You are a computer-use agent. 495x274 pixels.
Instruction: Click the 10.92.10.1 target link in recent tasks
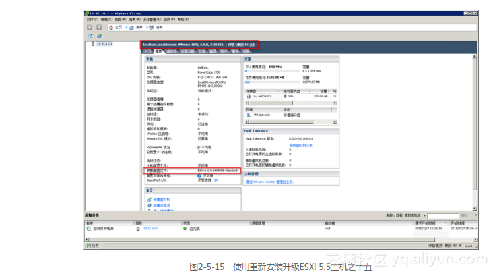tap(150, 229)
